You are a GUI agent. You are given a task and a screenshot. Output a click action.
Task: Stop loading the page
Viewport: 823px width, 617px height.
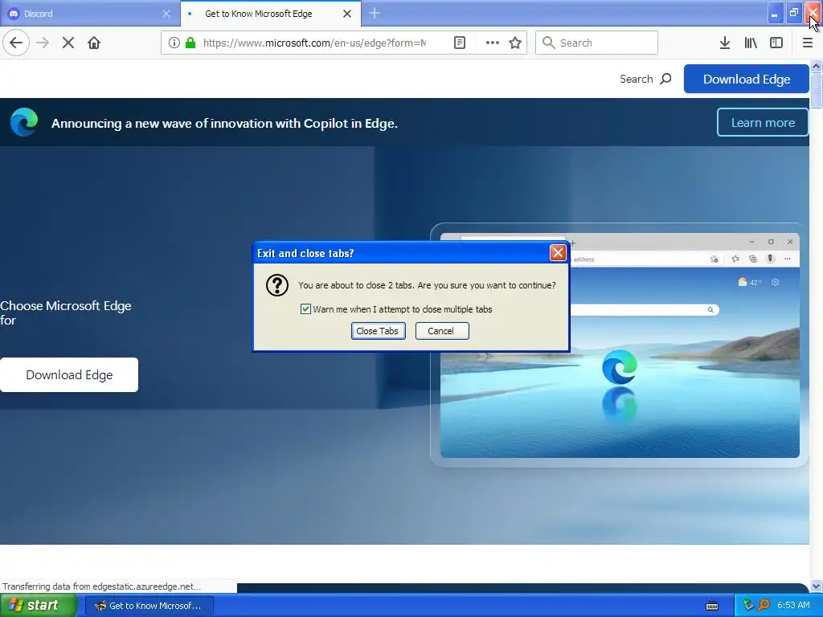(68, 43)
